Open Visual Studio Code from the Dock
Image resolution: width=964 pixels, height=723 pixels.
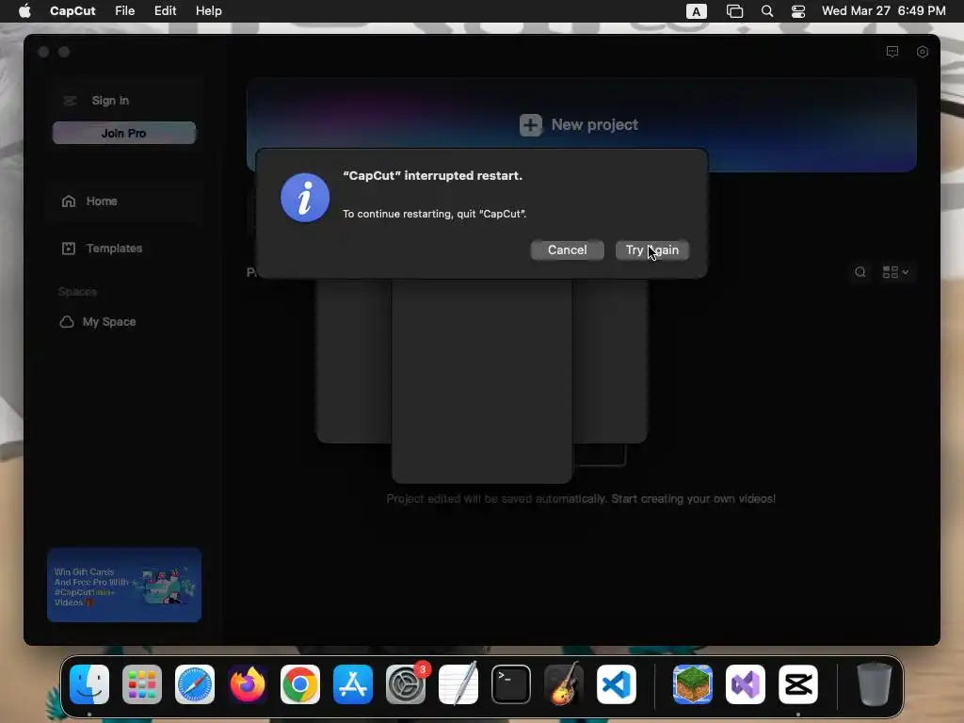click(x=617, y=684)
